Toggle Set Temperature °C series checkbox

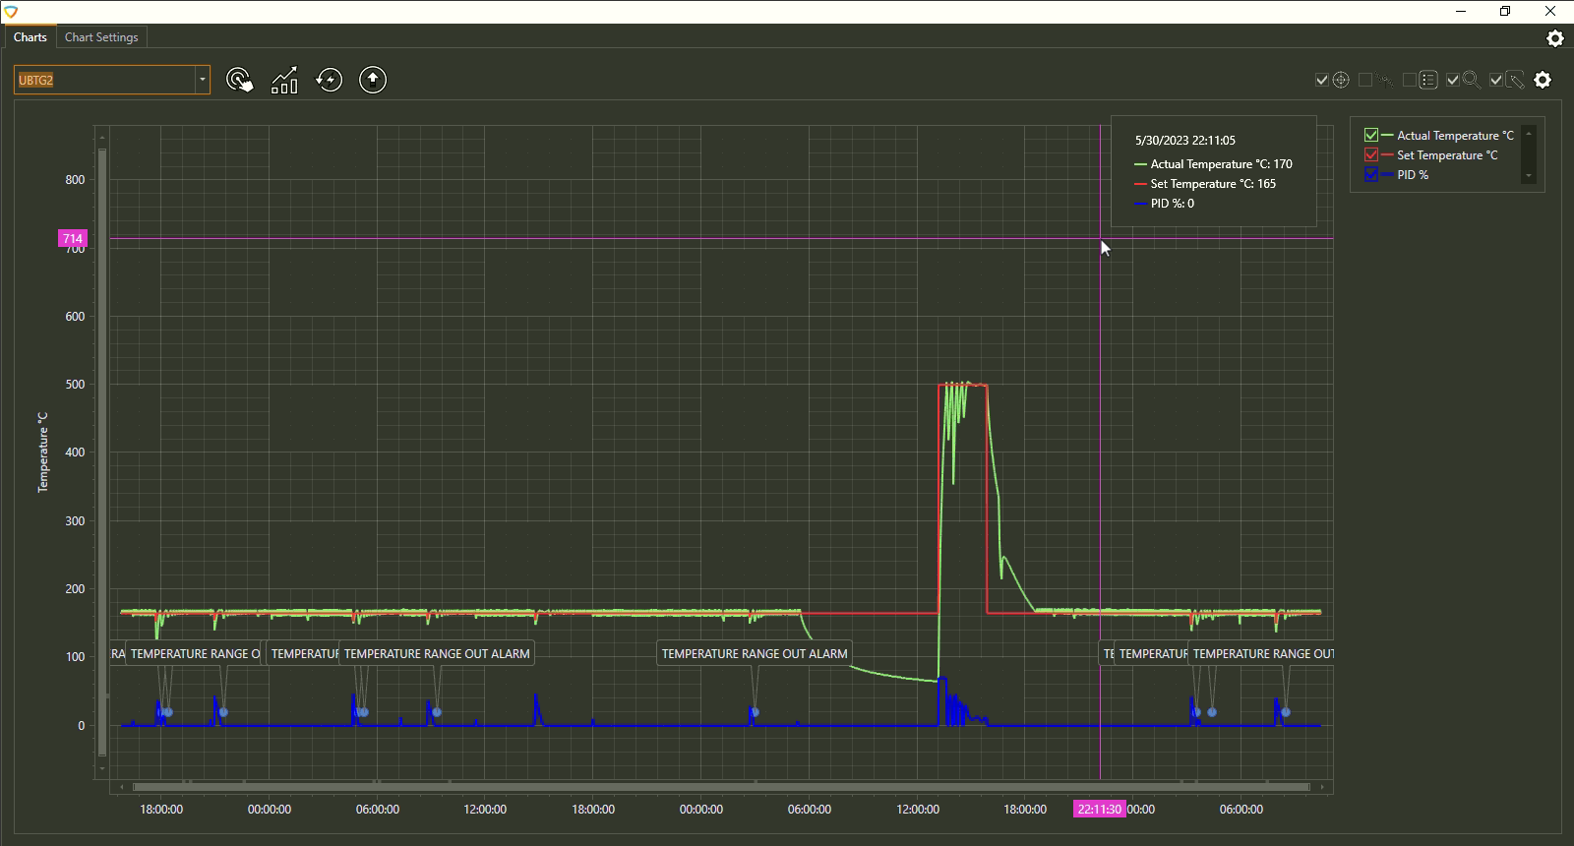pos(1371,155)
